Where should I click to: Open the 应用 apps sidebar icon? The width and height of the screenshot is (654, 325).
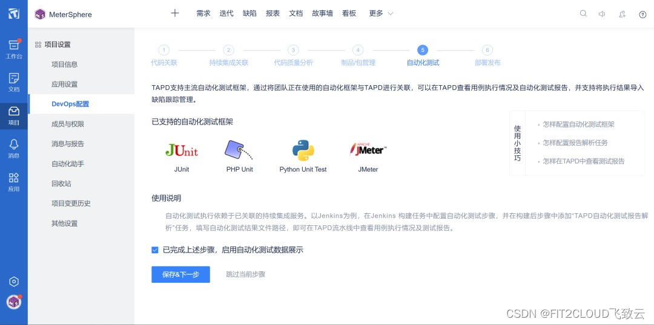click(x=14, y=178)
